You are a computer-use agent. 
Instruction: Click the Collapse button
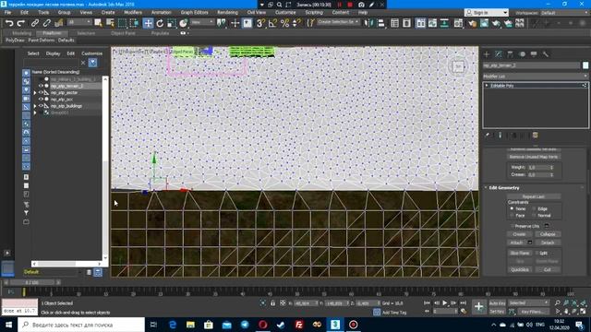[548, 234]
